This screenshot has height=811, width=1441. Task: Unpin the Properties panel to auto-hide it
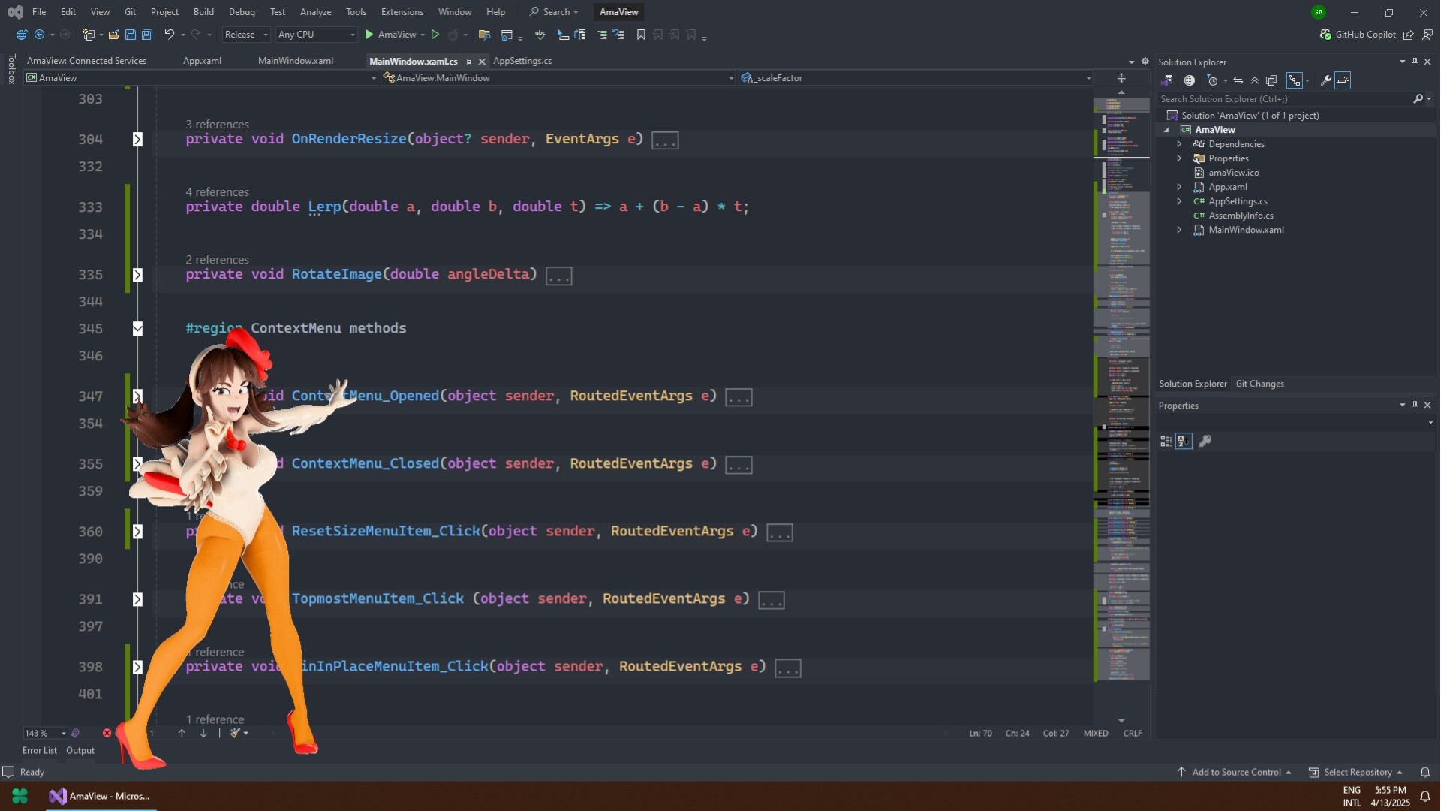click(x=1414, y=405)
